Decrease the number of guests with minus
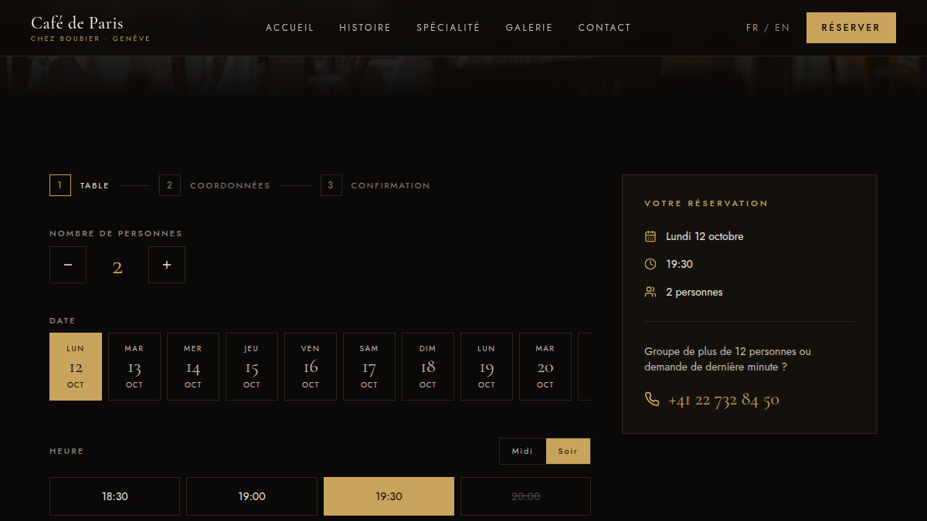The image size is (927, 521). (68, 265)
